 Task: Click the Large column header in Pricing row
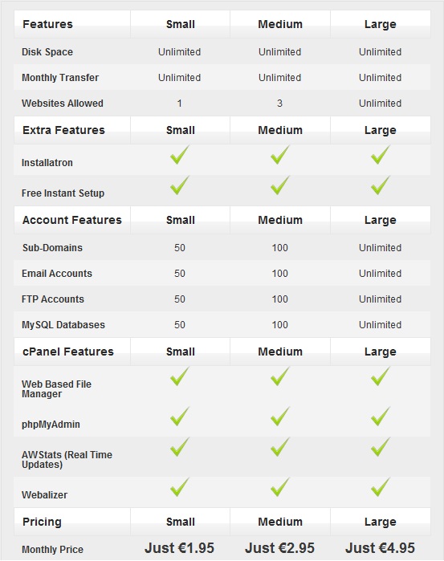tap(381, 522)
